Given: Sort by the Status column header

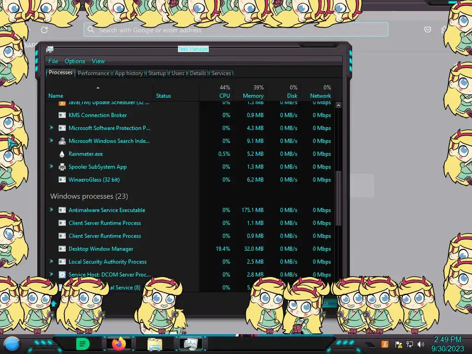Looking at the screenshot, I should tap(164, 96).
